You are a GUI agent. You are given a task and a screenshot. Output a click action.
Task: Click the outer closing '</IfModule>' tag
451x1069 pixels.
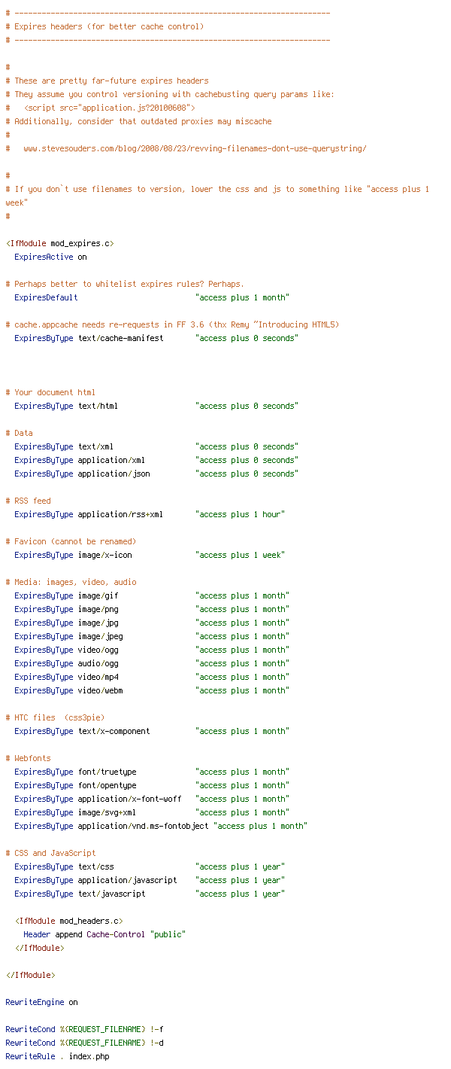30,975
